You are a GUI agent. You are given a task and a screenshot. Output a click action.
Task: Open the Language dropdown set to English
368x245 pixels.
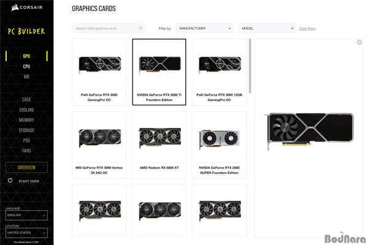(26, 215)
